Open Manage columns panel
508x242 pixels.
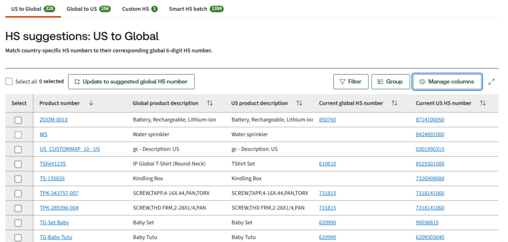click(447, 82)
